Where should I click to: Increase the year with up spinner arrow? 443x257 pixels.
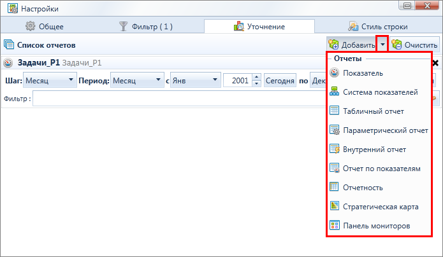click(256, 77)
